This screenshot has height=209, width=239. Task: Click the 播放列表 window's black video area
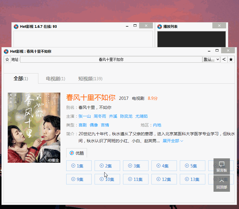tap(192, 39)
